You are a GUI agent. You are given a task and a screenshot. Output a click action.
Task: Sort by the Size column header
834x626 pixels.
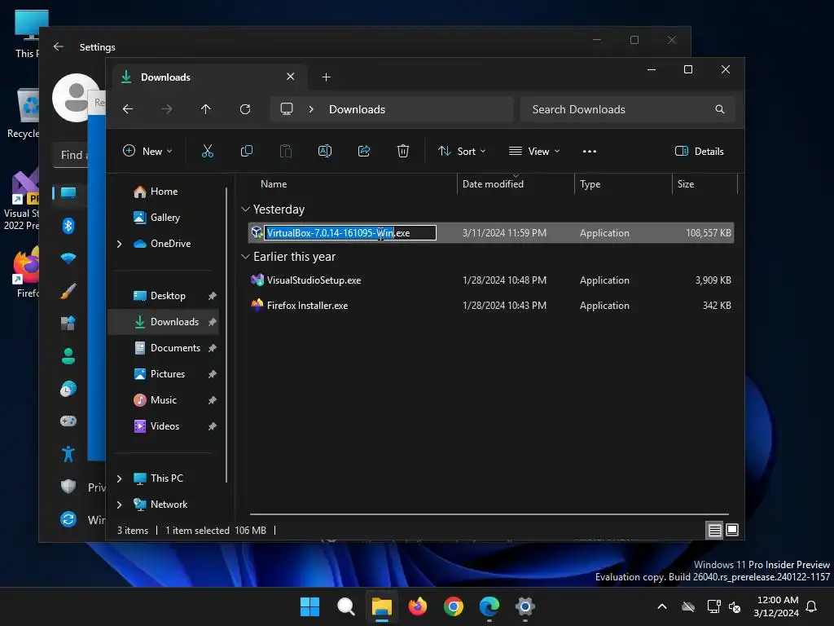click(686, 184)
